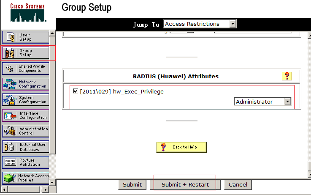Open the User Setup section
The width and height of the screenshot is (311, 195).
[26, 37]
